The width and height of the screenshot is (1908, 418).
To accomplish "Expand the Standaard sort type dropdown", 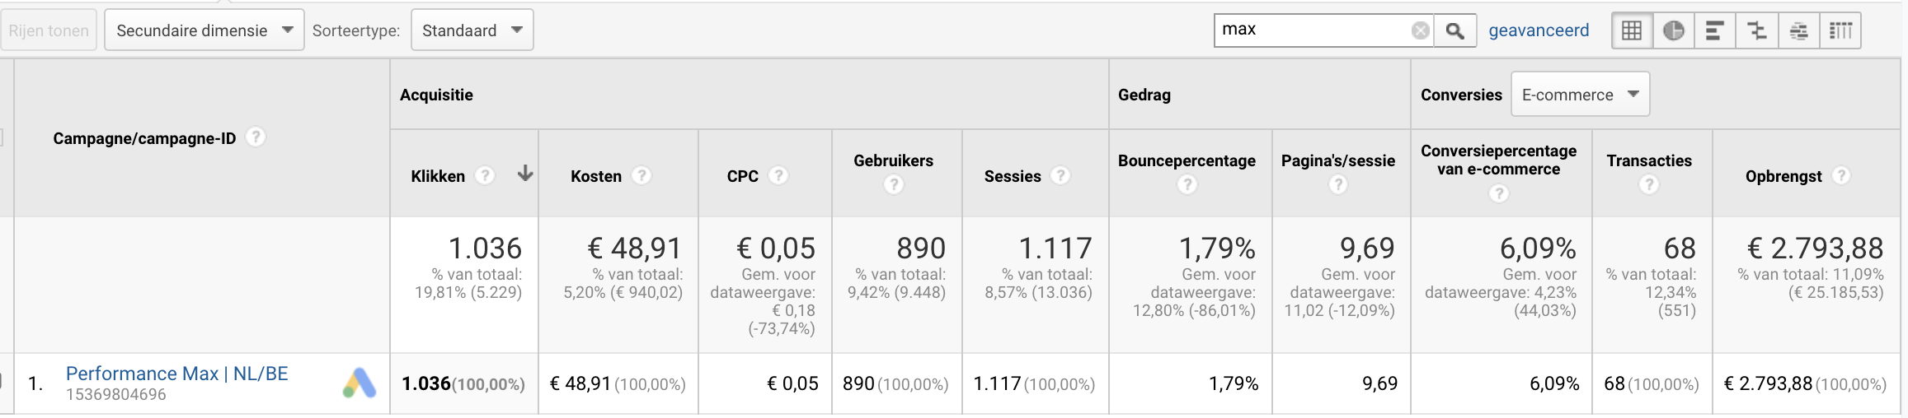I will (472, 30).
